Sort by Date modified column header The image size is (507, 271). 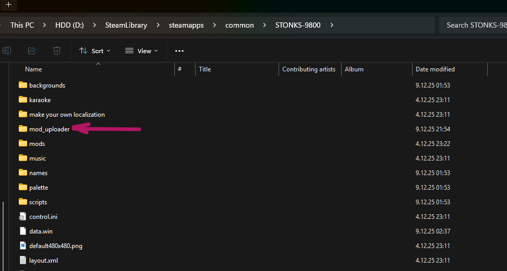coord(435,69)
